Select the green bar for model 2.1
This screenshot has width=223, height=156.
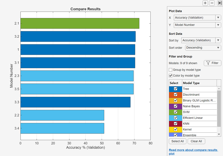(x=76, y=23)
